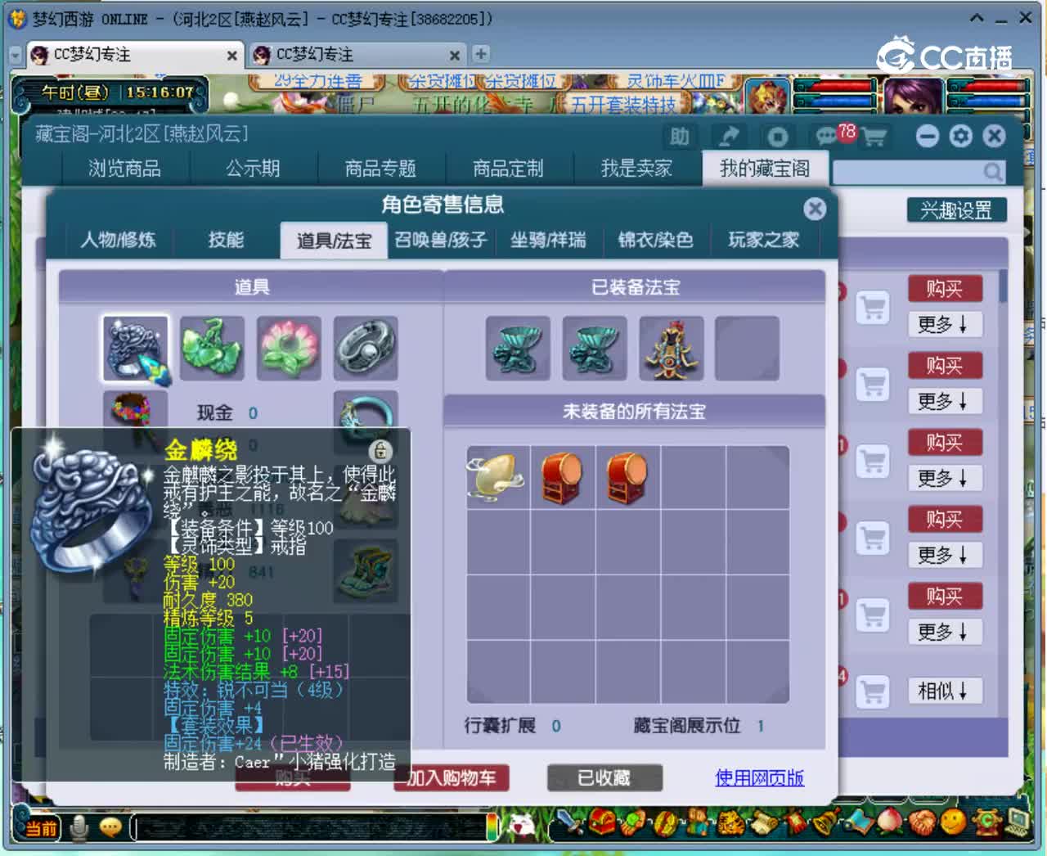Switch to 技能 tab
The height and width of the screenshot is (856, 1047).
click(x=226, y=240)
